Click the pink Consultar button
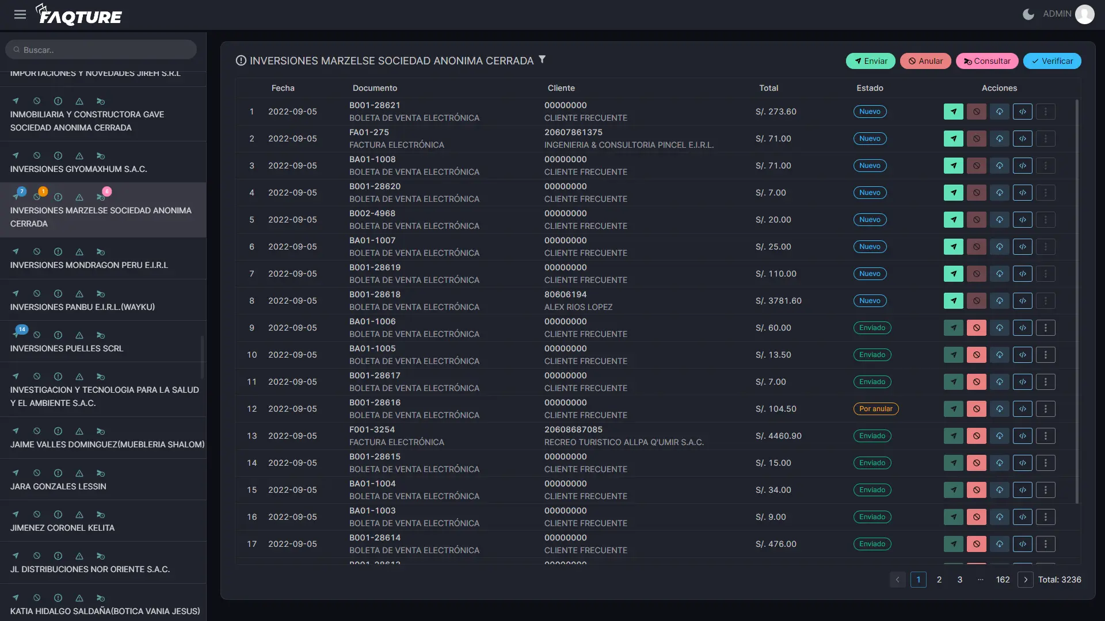Image resolution: width=1105 pixels, height=621 pixels. [x=986, y=61]
